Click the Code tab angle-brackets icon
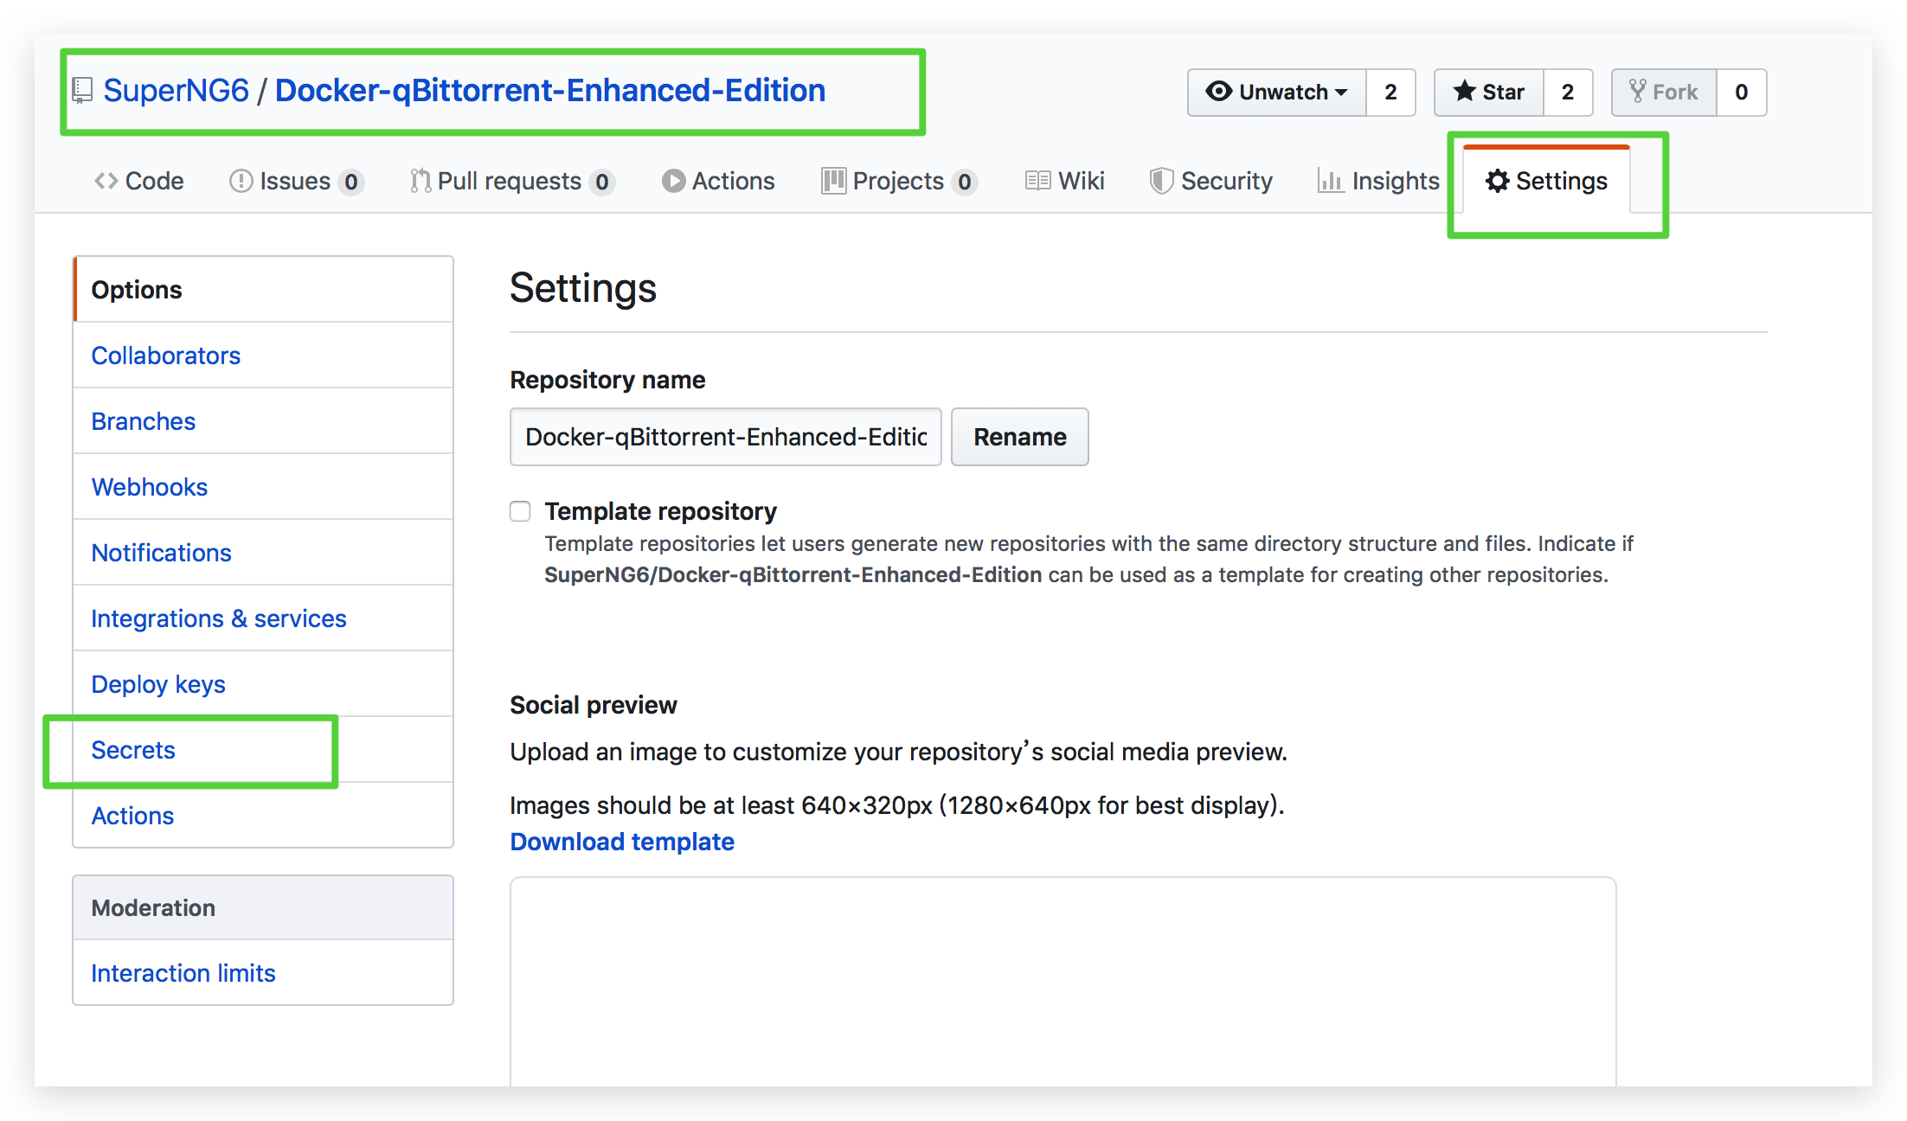 [106, 181]
